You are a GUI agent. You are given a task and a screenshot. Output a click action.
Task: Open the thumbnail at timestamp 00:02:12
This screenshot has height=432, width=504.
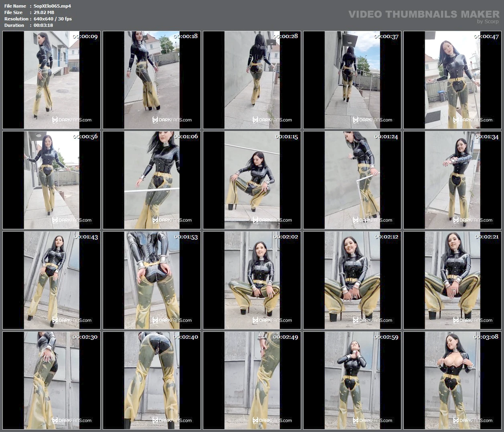pos(352,280)
